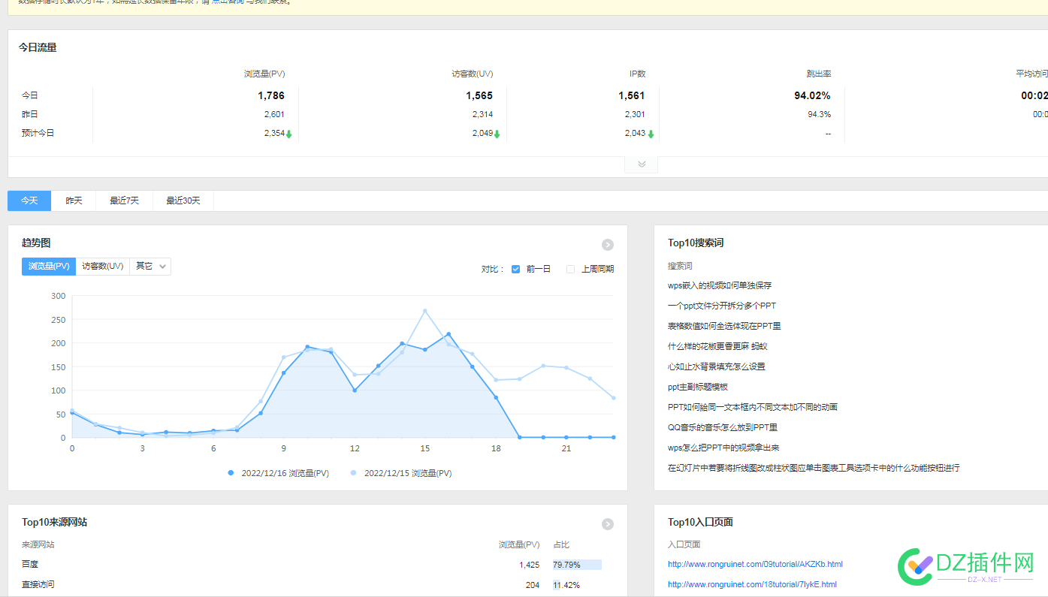This screenshot has width=1048, height=597.
Task: Open Top10来源网站 details arrow icon
Action: (608, 524)
